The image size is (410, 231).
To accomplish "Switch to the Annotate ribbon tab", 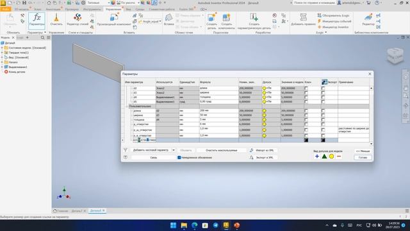I will [x=53, y=9].
